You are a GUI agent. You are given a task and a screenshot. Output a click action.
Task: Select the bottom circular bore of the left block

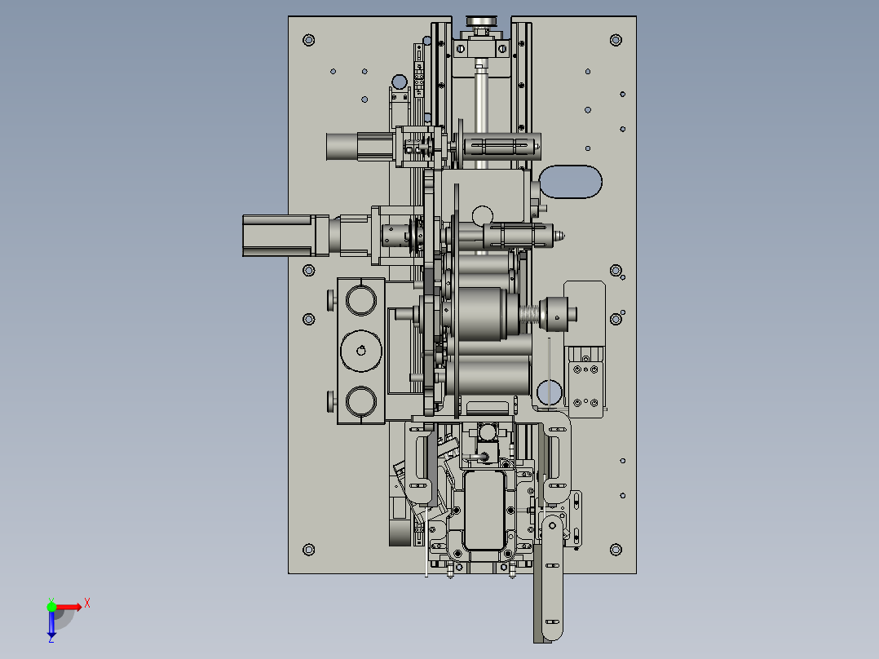(361, 401)
